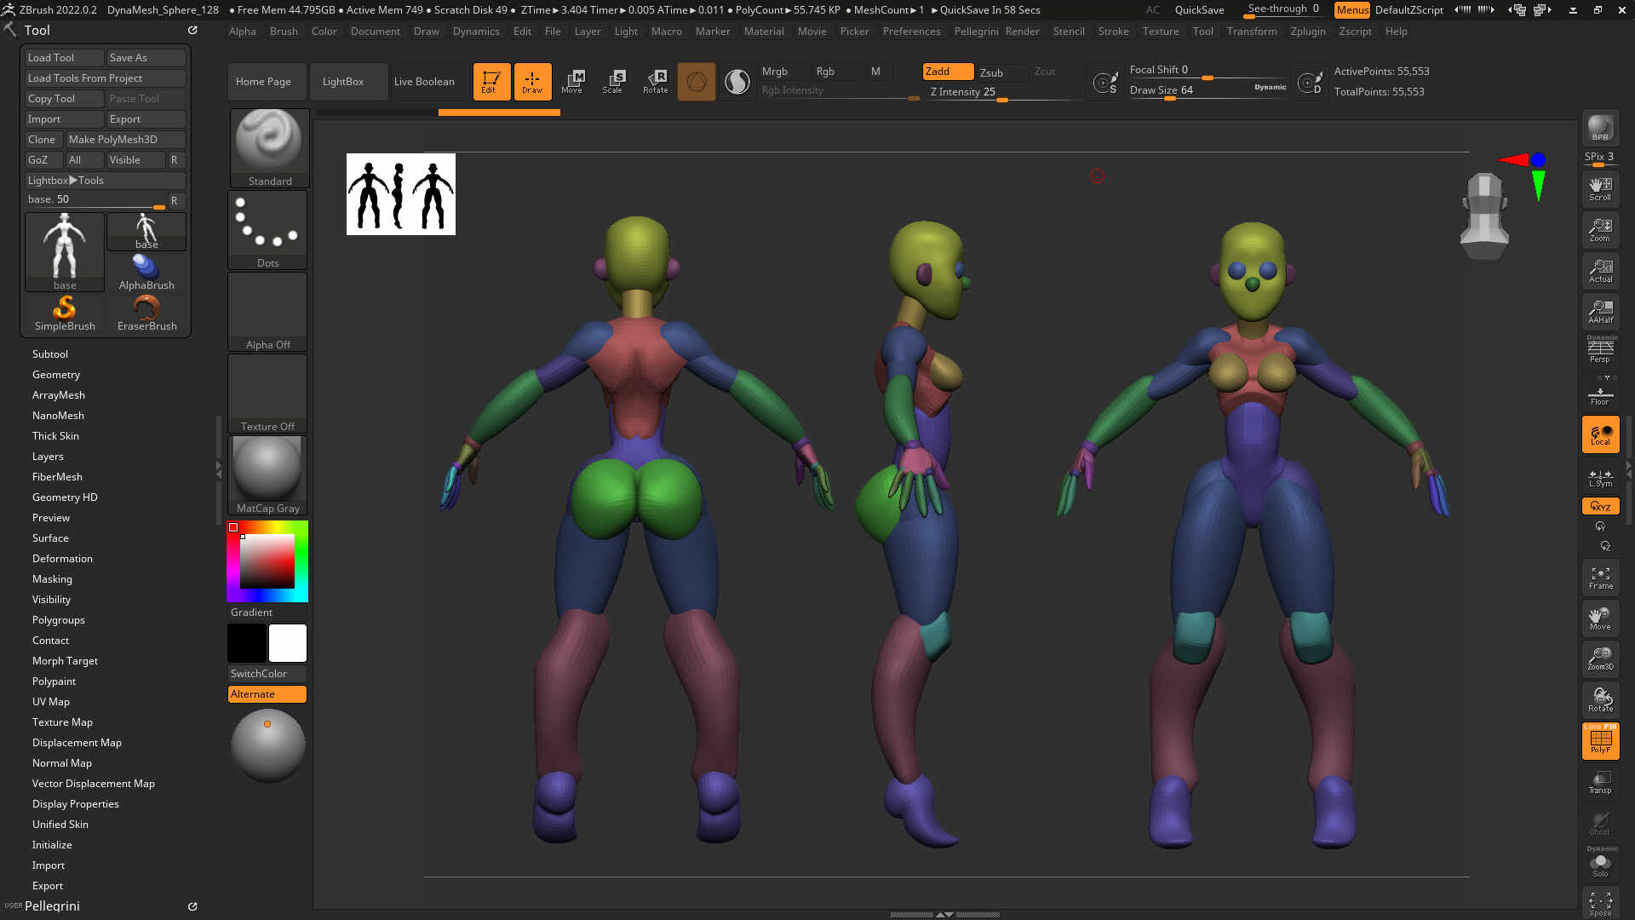Image resolution: width=1635 pixels, height=920 pixels.
Task: Select the Rotate gizmo tool
Action: click(655, 82)
